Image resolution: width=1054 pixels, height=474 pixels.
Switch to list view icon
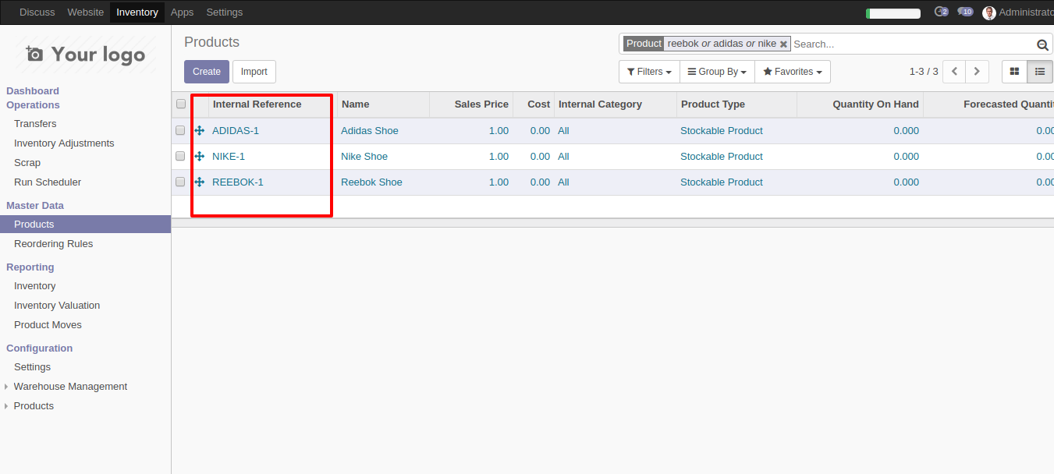(x=1040, y=72)
